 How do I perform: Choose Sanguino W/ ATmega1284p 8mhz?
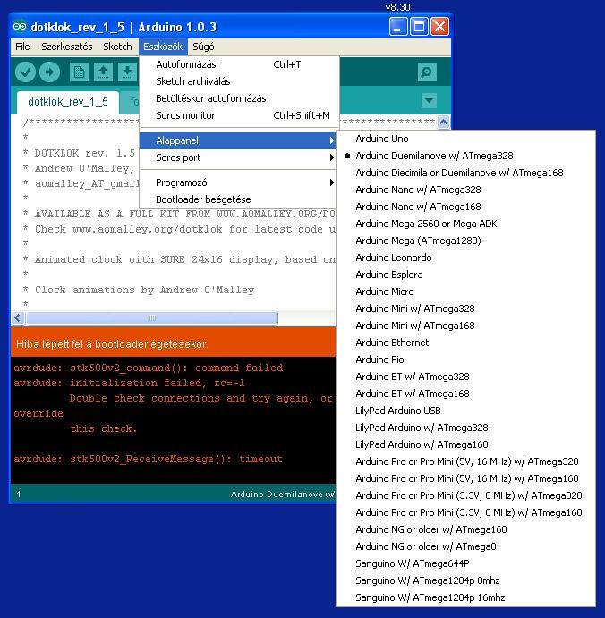465,580
